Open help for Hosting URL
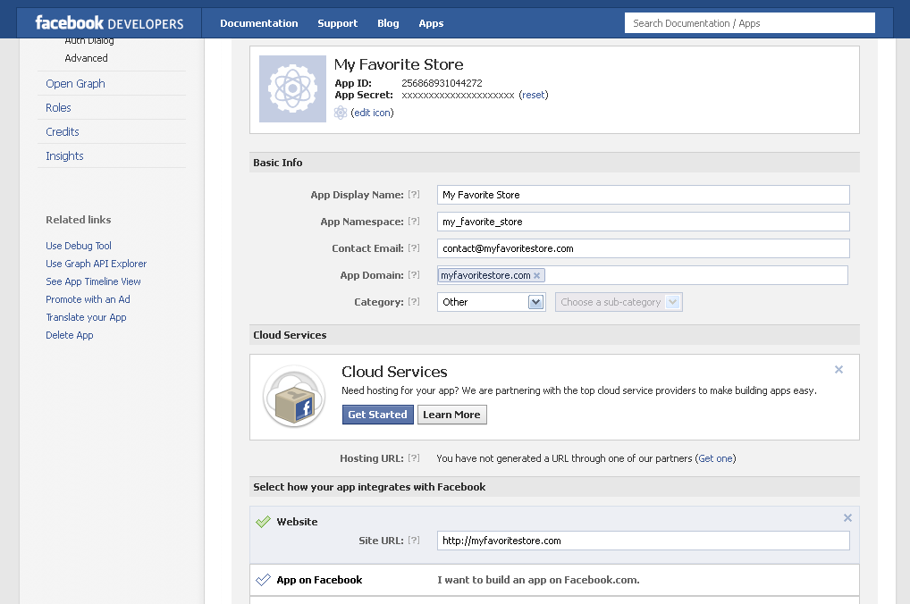 414,457
